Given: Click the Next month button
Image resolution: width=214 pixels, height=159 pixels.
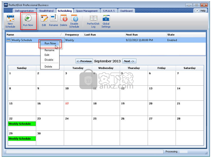Looking at the screenshot, I should pos(129,61).
